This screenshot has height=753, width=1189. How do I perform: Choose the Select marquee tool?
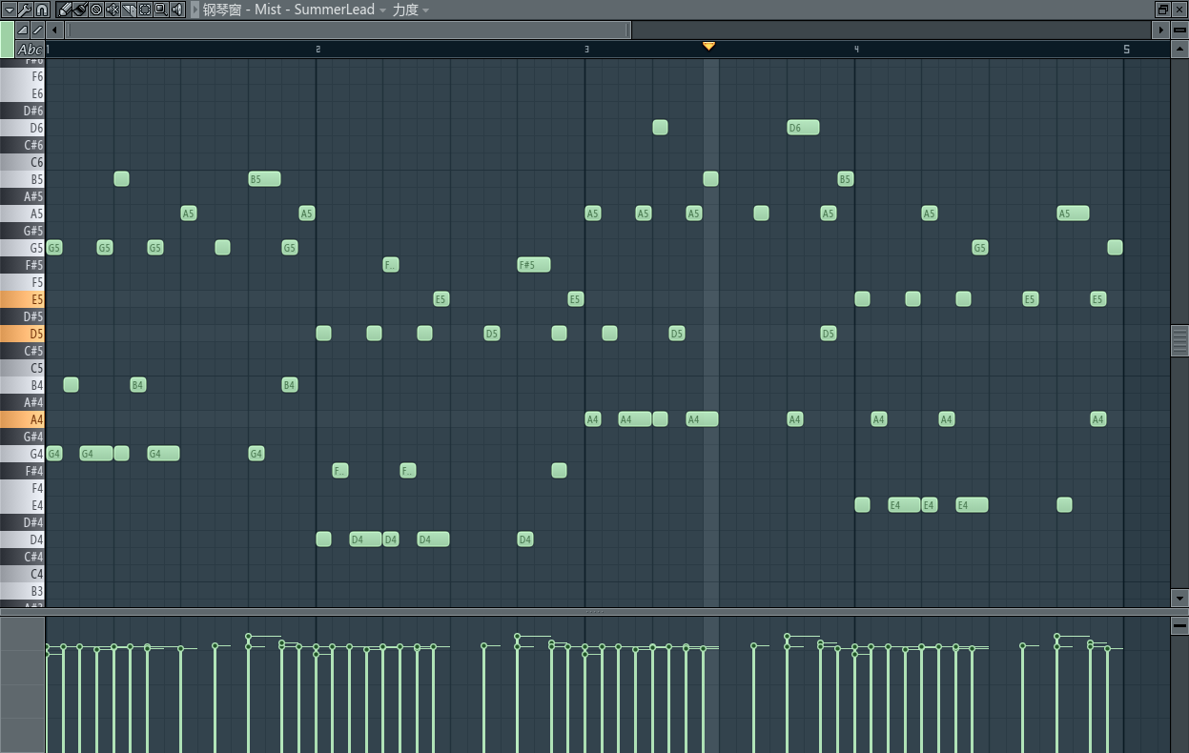click(145, 10)
